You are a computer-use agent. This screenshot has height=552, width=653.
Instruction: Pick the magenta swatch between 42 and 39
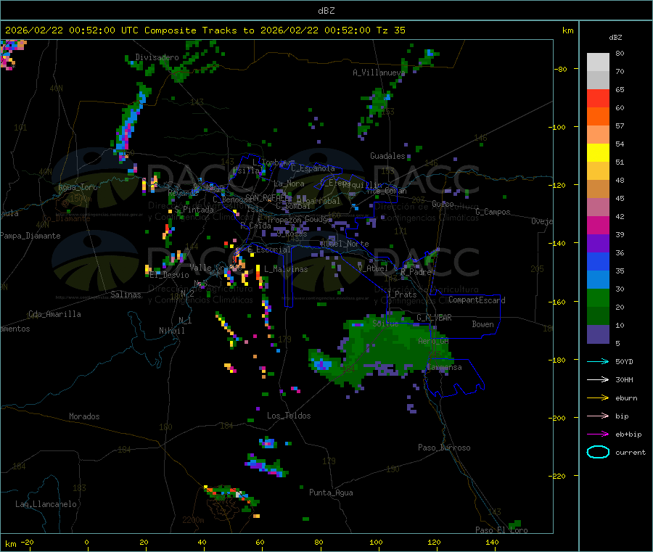tap(598, 225)
